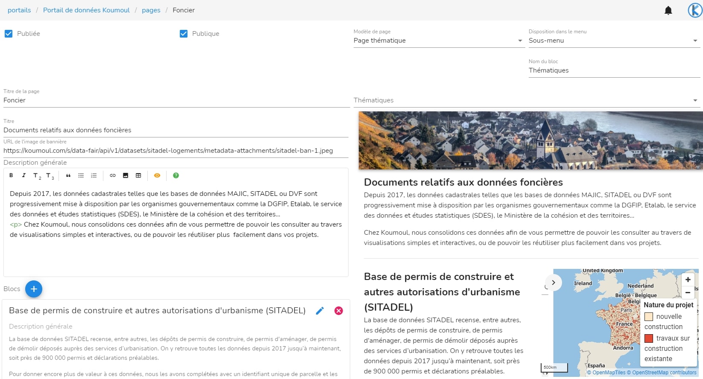Open notifications bell
703x379 pixels.
click(668, 10)
